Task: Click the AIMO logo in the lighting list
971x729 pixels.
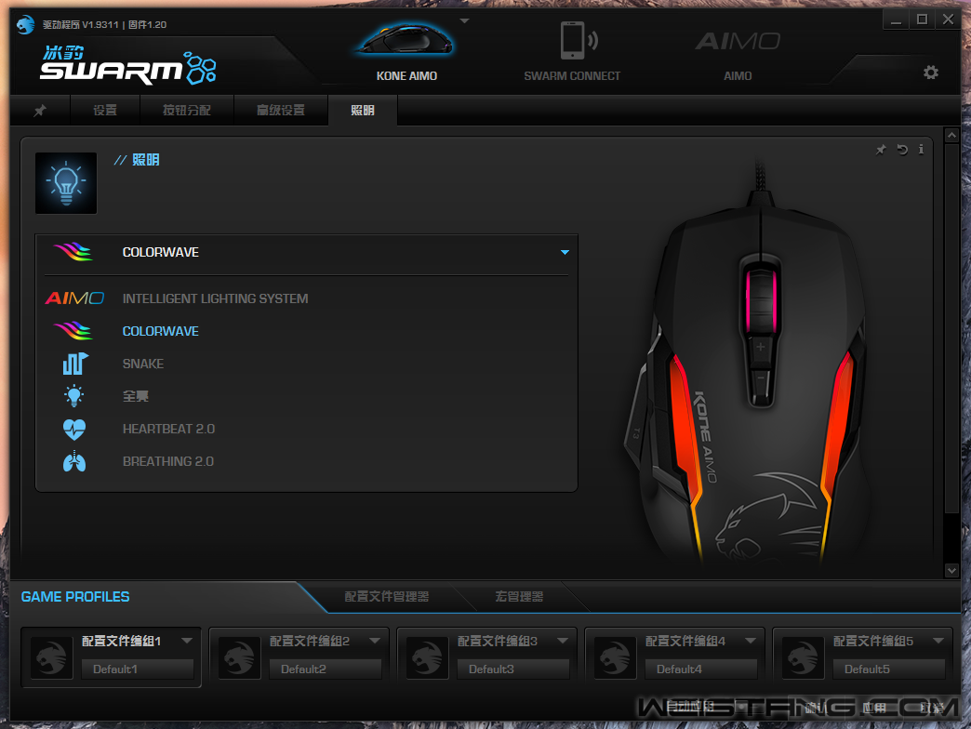Action: point(74,298)
